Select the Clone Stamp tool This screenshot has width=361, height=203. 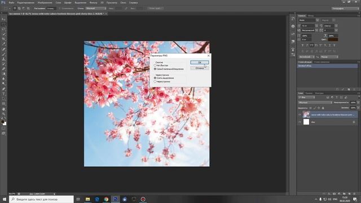[x=3, y=59]
